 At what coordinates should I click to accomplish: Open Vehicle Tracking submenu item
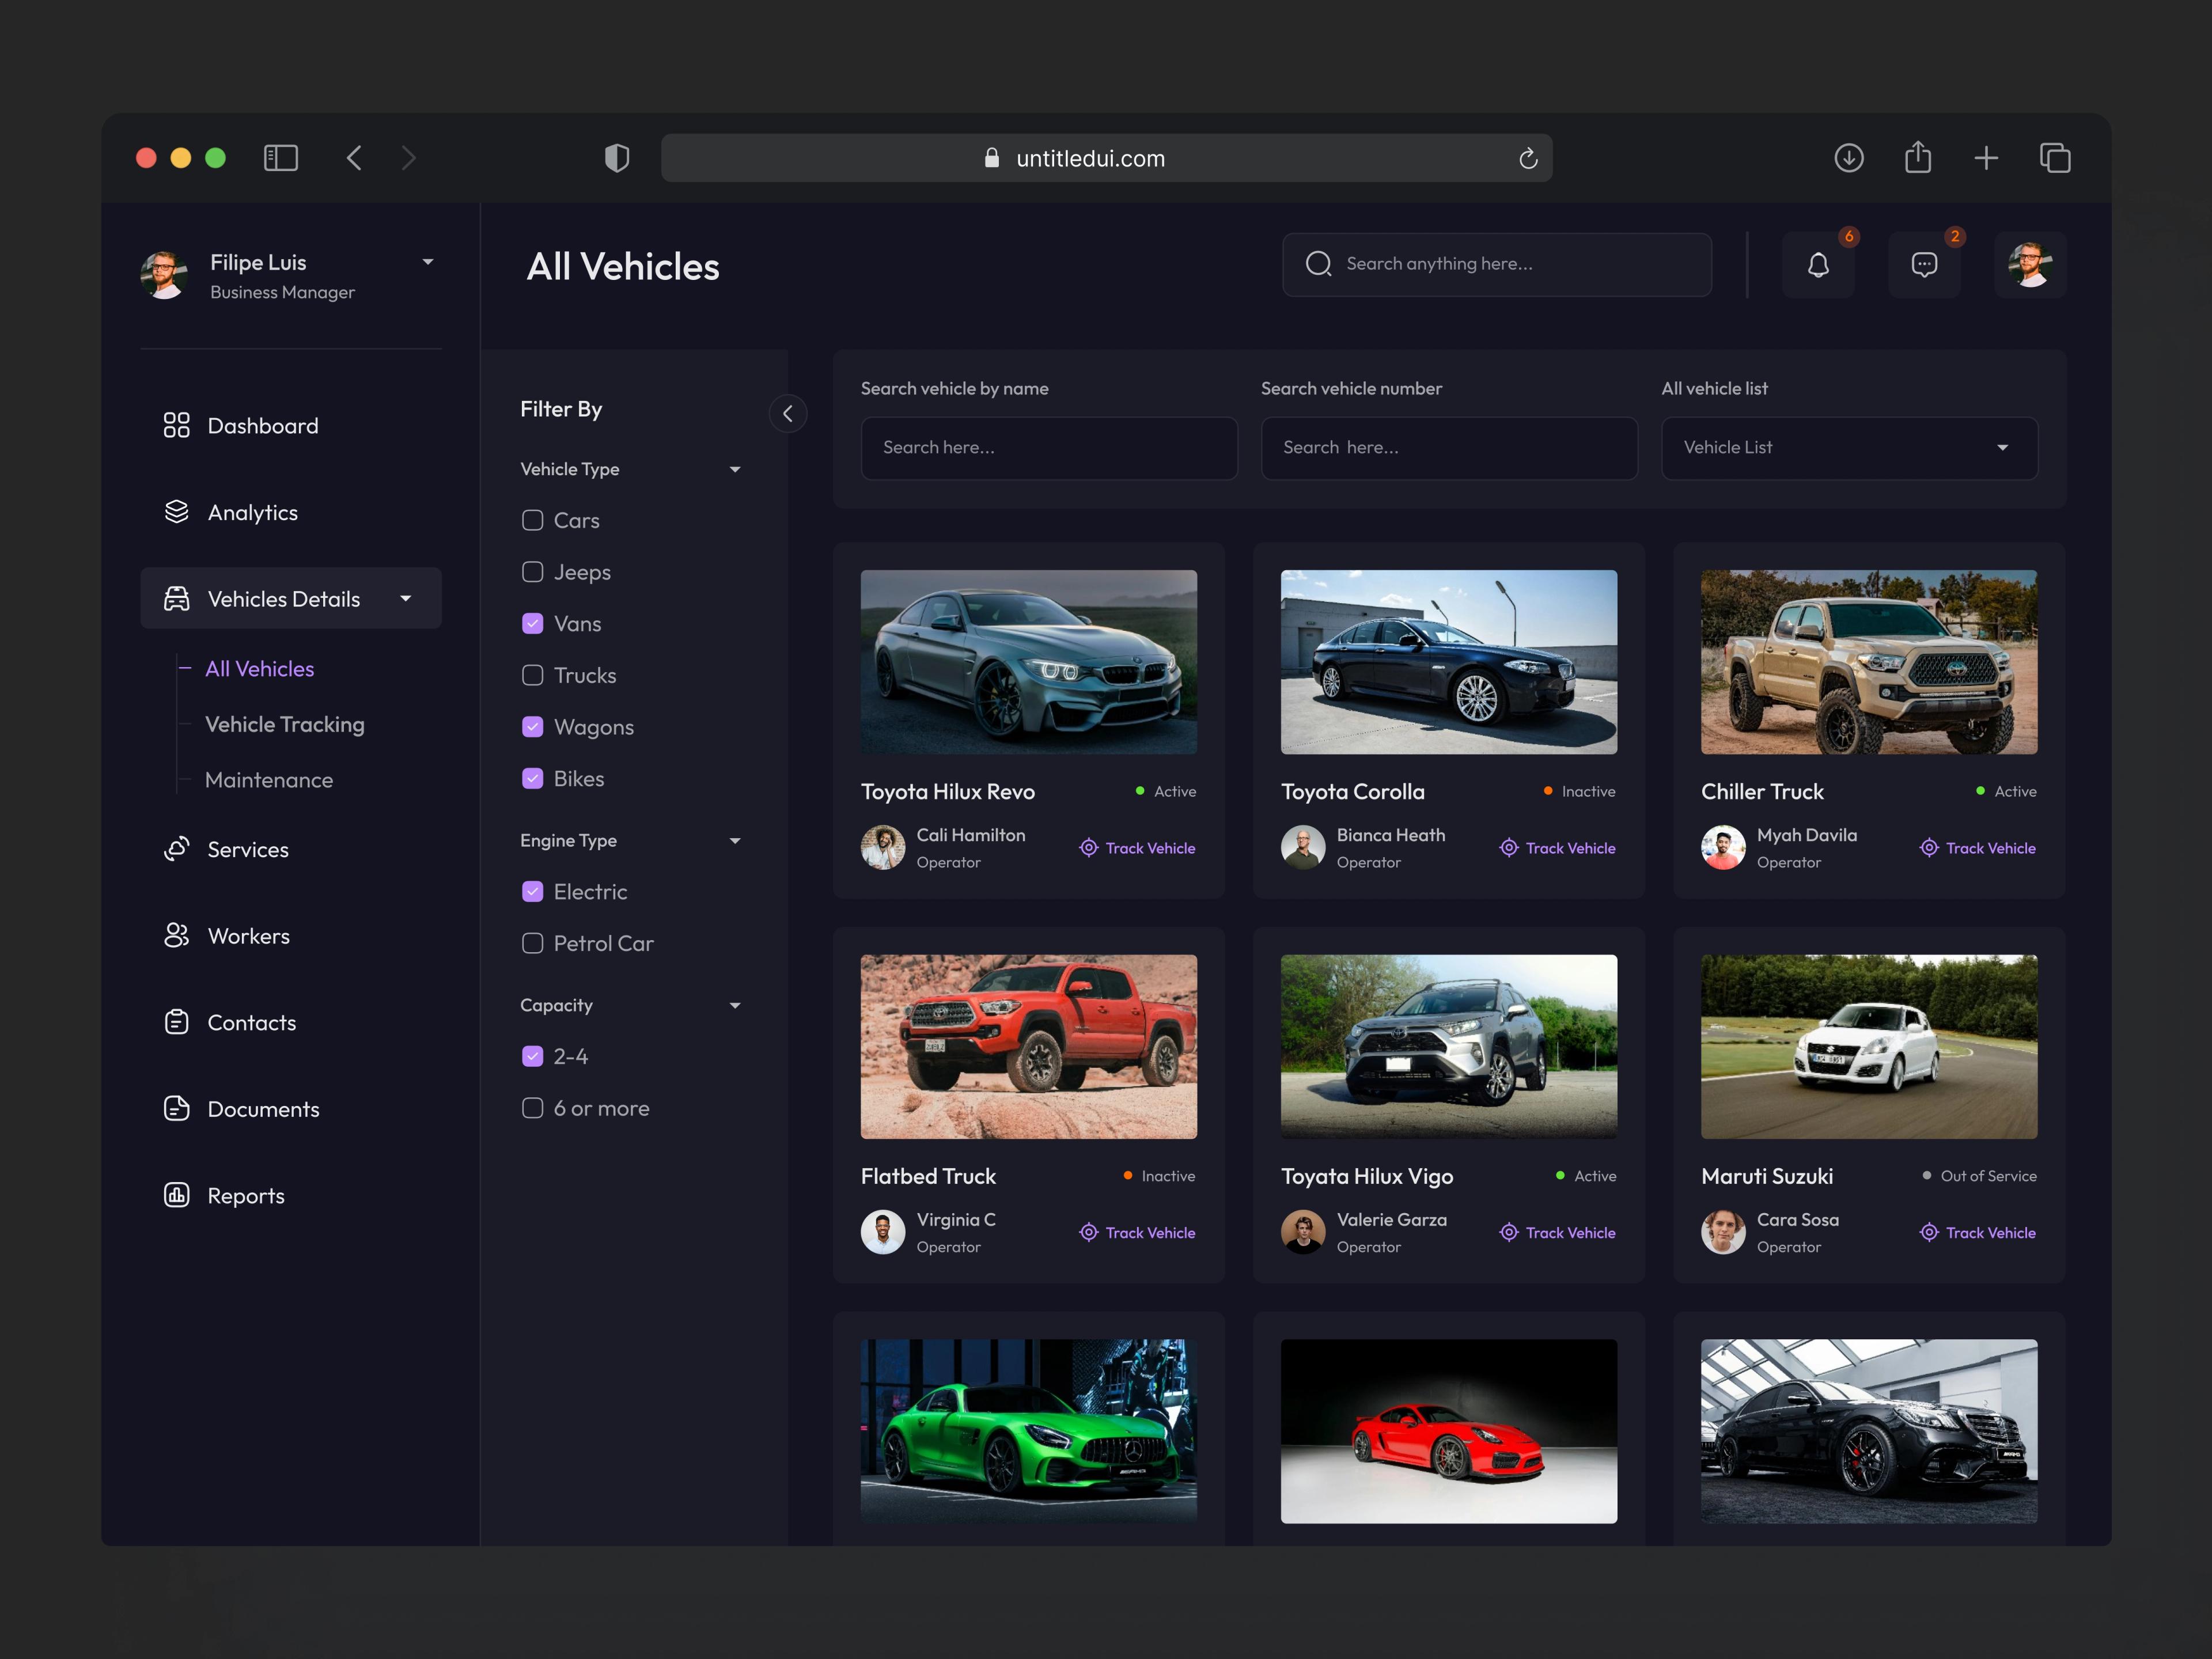285,724
